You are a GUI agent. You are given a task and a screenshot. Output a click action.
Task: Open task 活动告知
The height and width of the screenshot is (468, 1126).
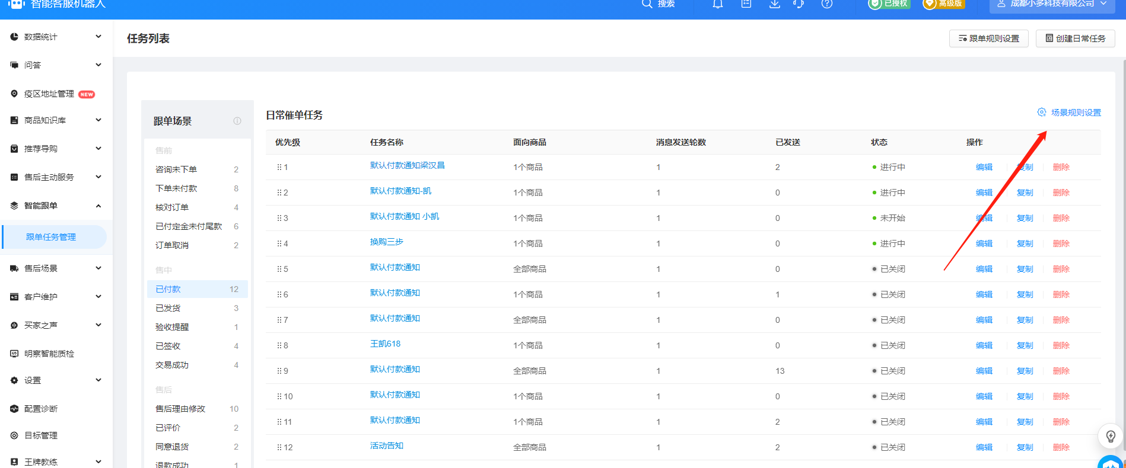(387, 445)
